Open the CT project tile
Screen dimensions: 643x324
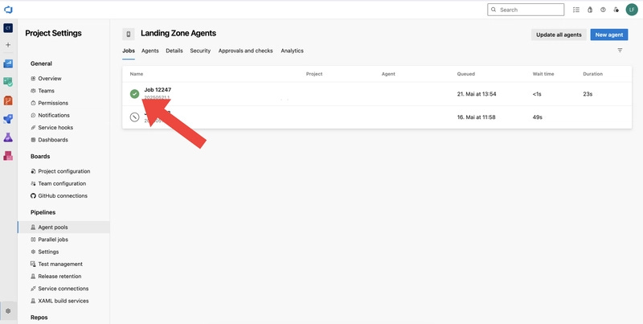tap(8, 28)
